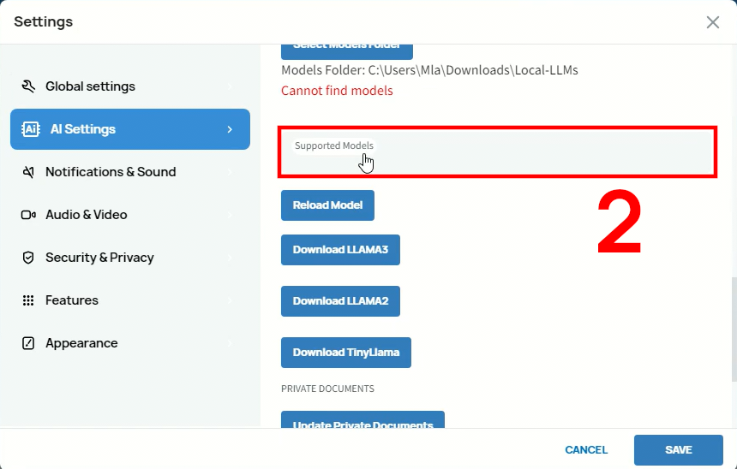Open the Supported Models dropdown

[497, 152]
